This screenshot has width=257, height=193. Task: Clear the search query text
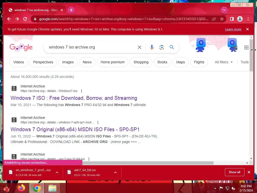140,47
